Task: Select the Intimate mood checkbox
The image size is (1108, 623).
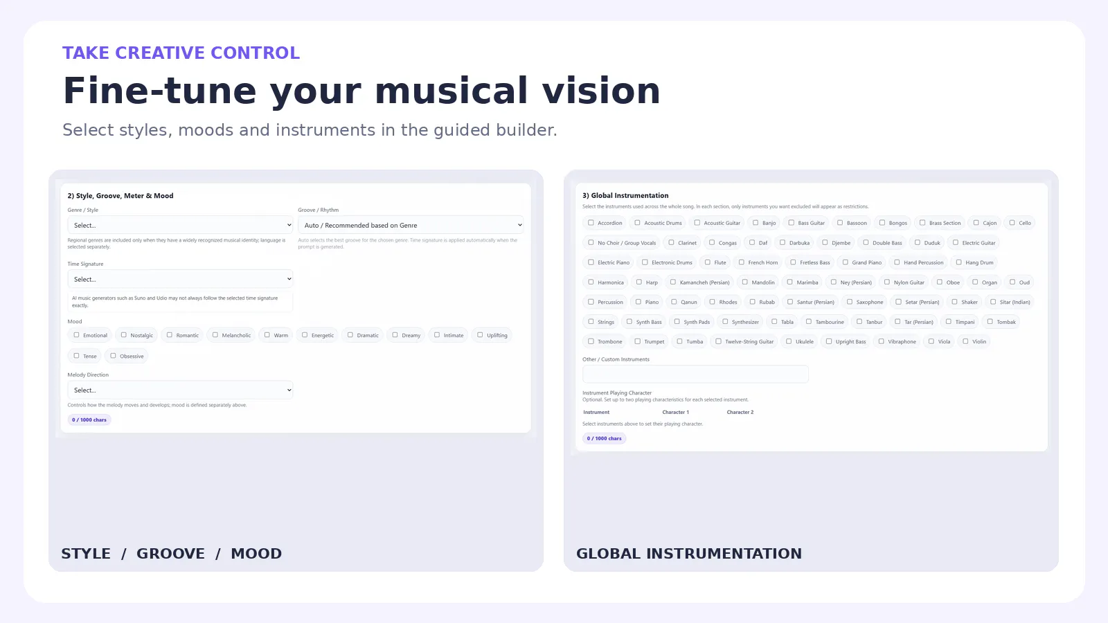Action: pyautogui.click(x=437, y=335)
